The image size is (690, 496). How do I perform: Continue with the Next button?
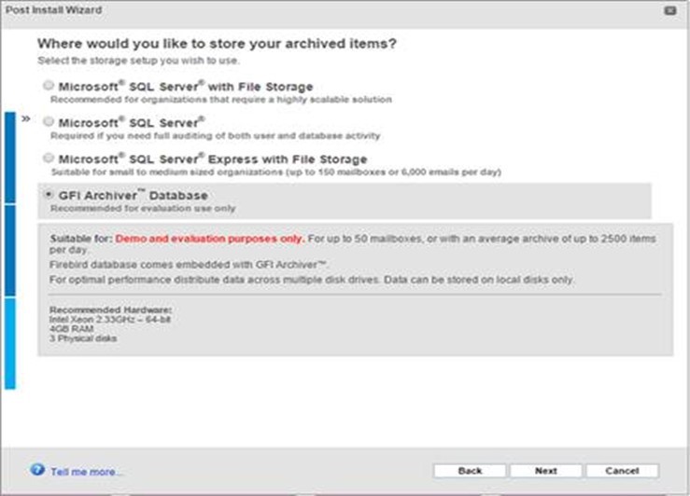point(545,471)
